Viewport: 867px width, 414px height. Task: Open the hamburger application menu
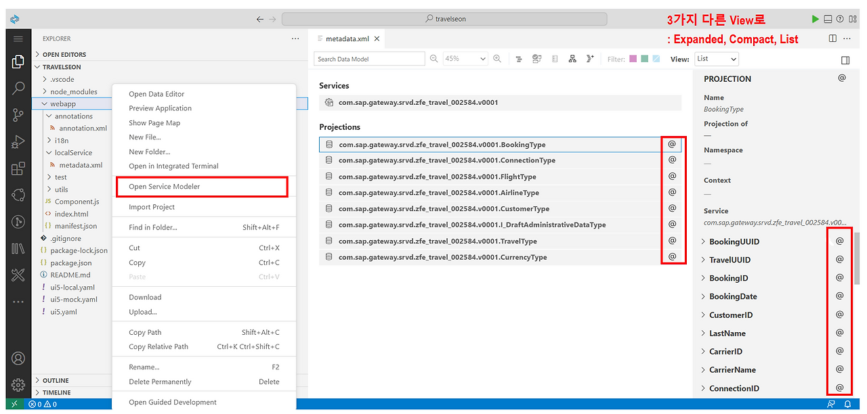[x=18, y=39]
